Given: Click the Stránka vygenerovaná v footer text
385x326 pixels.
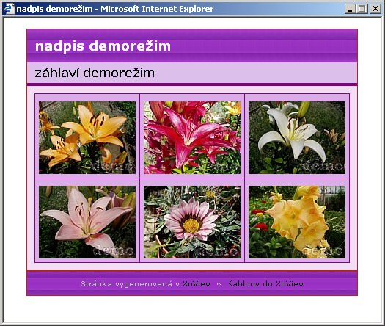Looking at the screenshot, I should 130,284.
